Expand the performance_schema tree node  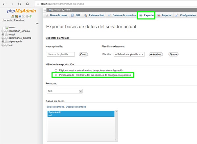[3, 38]
